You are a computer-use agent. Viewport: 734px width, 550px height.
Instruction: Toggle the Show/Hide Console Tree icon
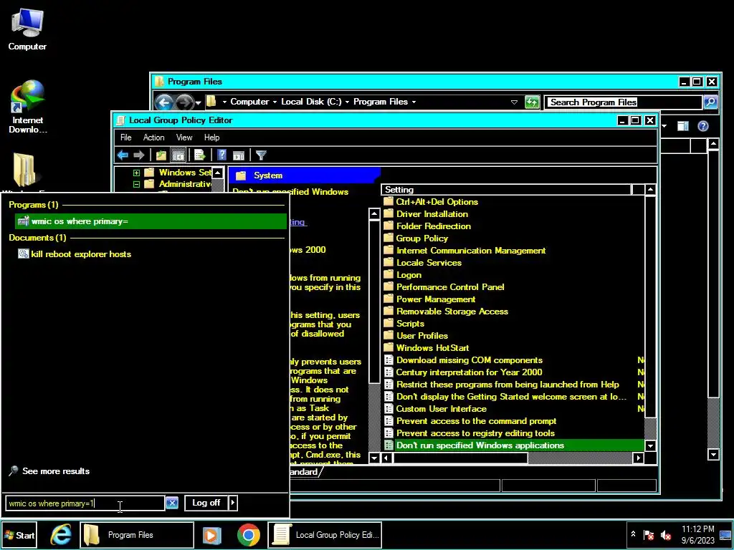pyautogui.click(x=178, y=155)
